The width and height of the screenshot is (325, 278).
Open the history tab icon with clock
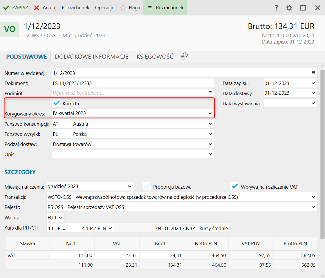[x=184, y=56]
